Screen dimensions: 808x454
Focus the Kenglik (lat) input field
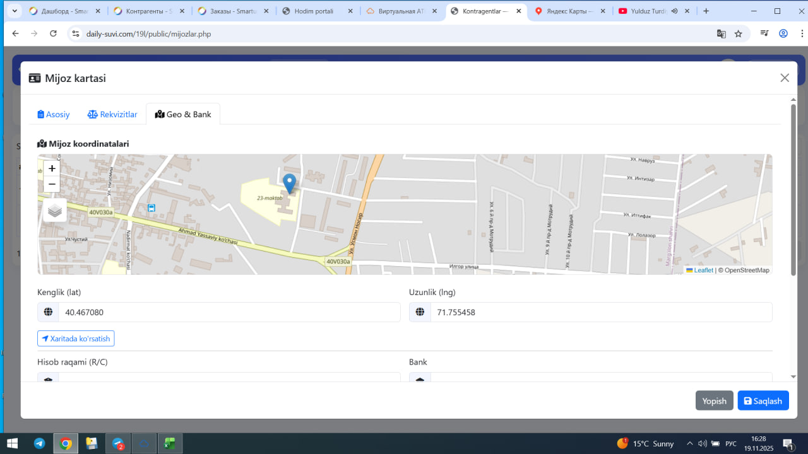pyautogui.click(x=230, y=312)
